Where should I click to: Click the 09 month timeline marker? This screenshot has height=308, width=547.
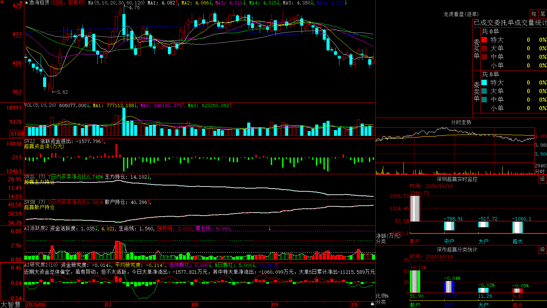[275, 305]
